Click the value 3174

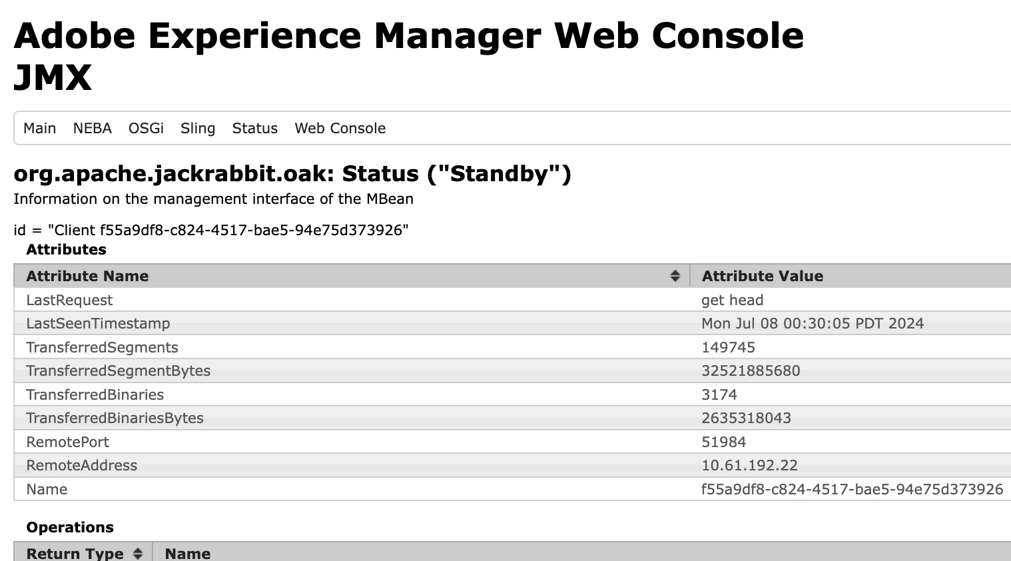[719, 394]
